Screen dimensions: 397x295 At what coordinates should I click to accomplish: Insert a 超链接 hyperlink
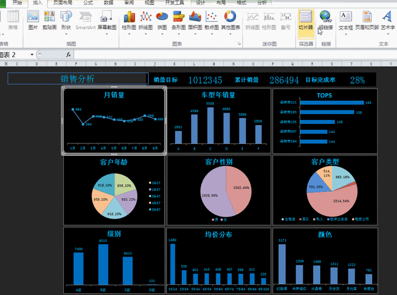(326, 21)
